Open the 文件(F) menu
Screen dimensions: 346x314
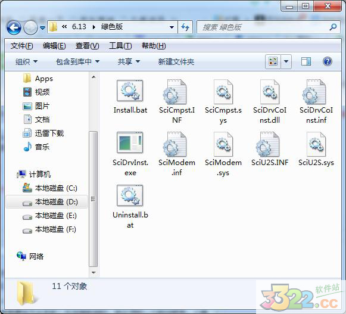tap(22, 46)
